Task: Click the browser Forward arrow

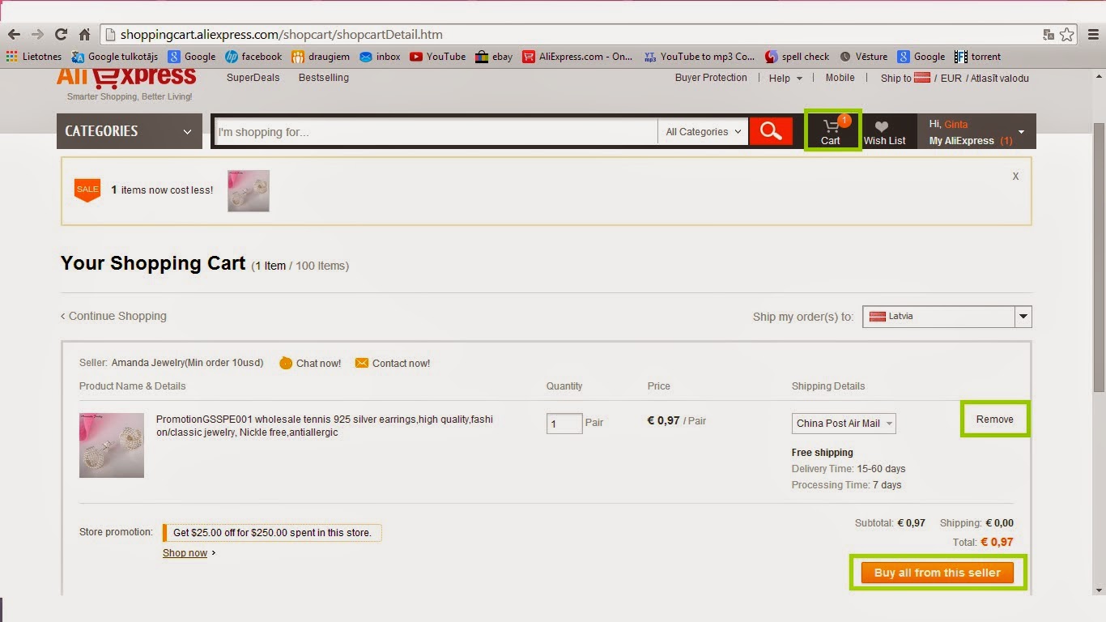Action: tap(37, 35)
